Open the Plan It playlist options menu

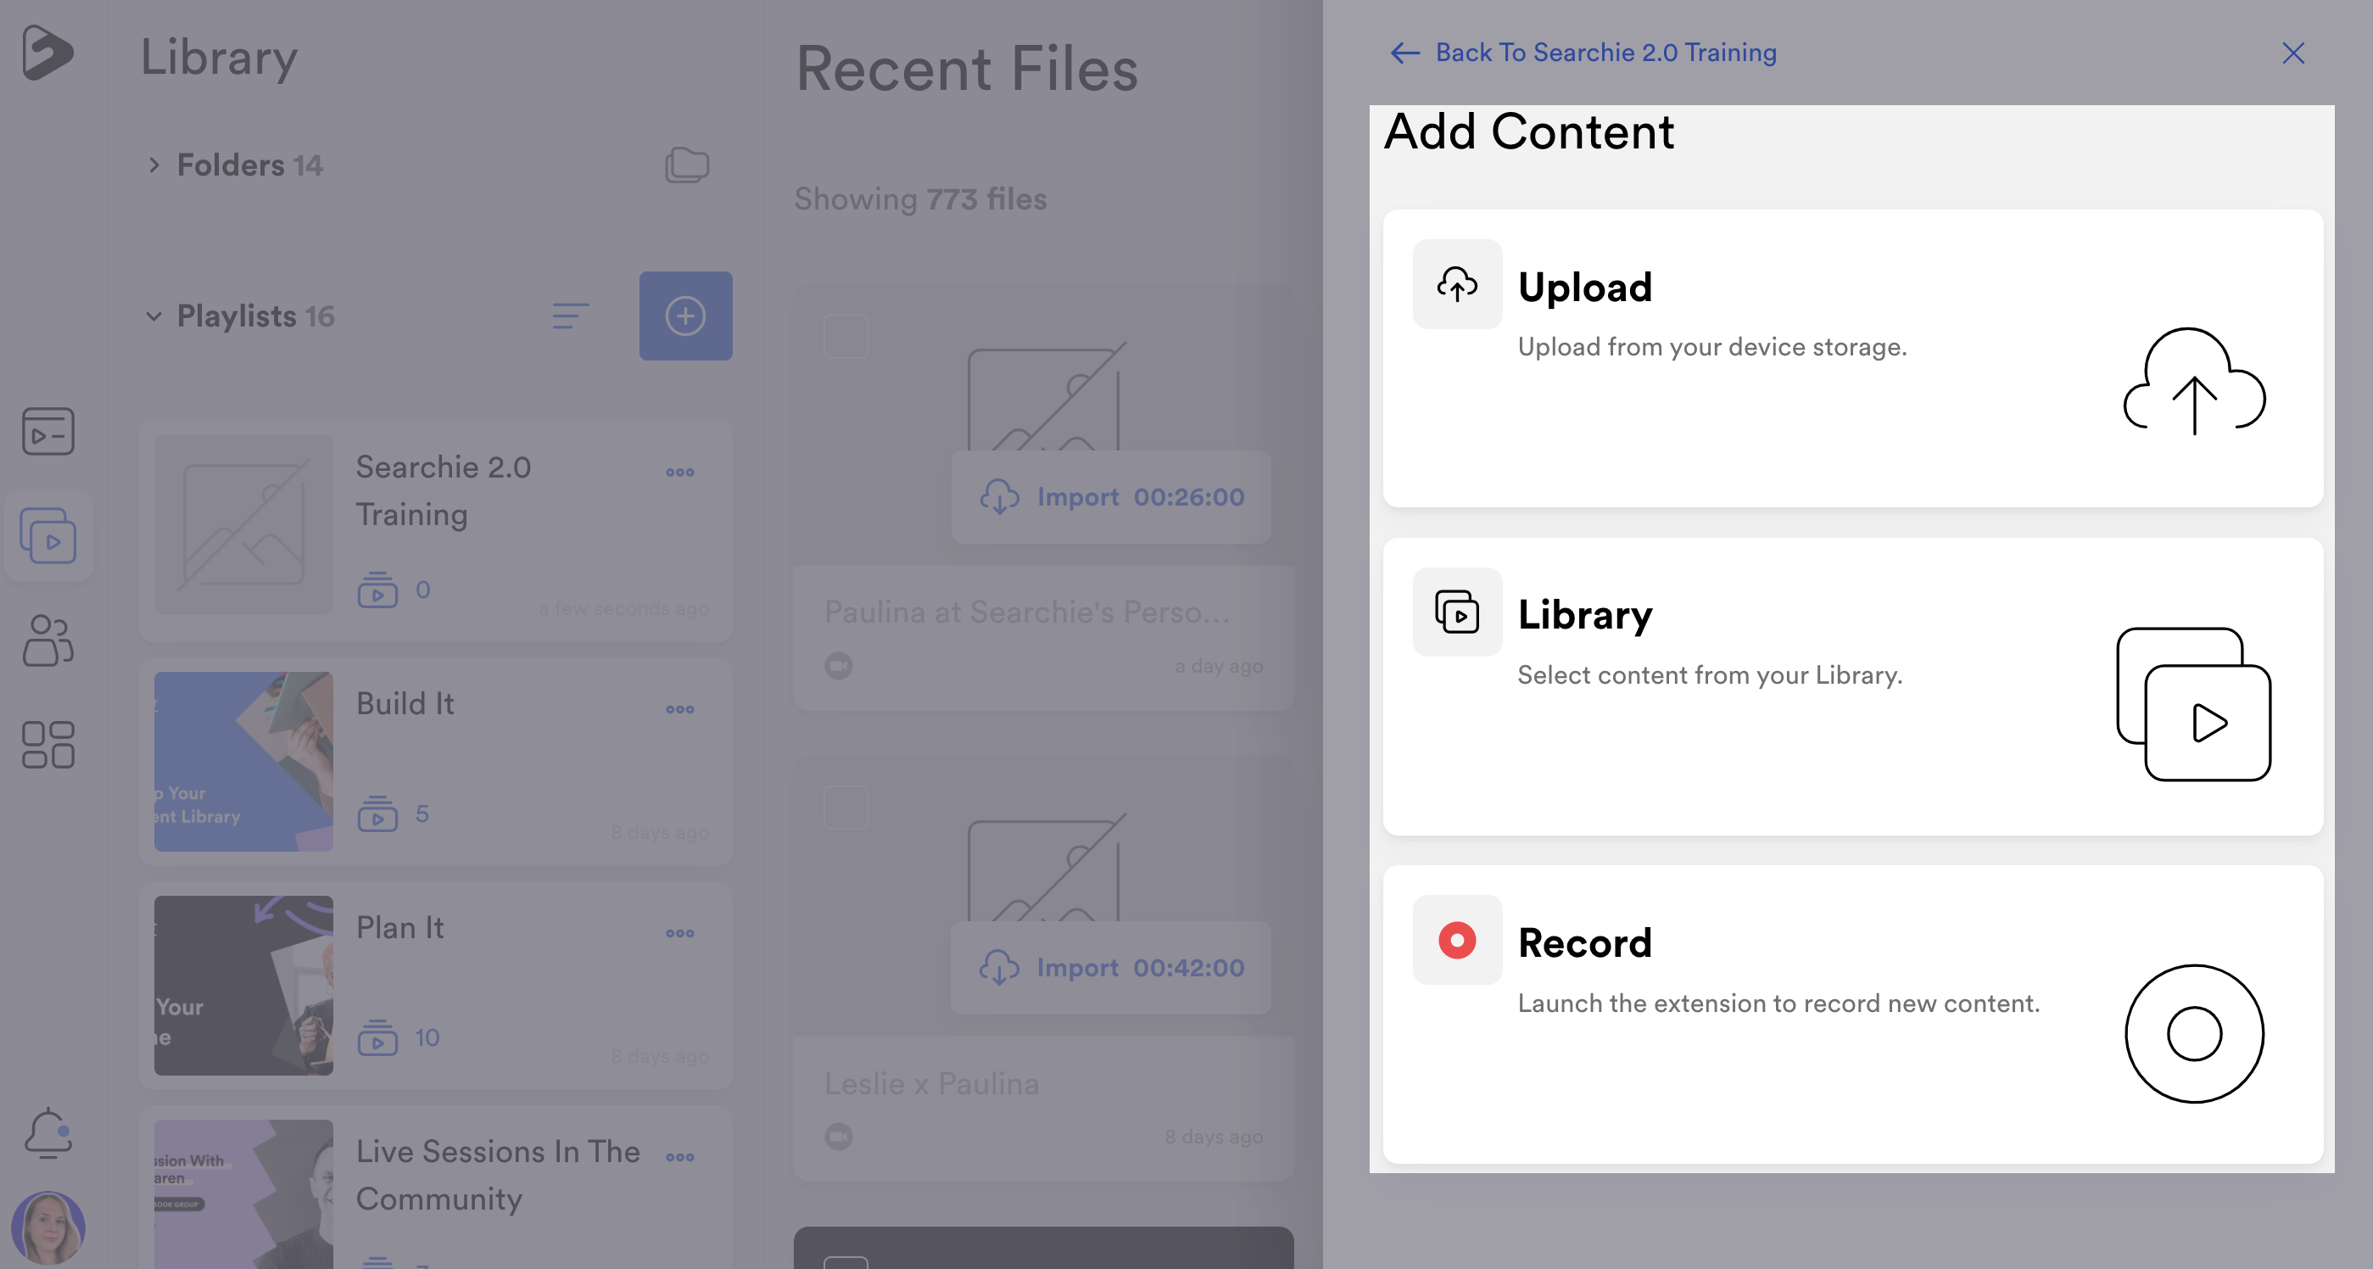pyautogui.click(x=679, y=930)
